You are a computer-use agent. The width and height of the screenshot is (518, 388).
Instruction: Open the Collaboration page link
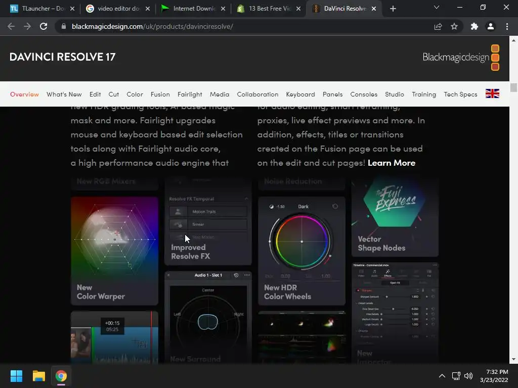click(x=257, y=94)
